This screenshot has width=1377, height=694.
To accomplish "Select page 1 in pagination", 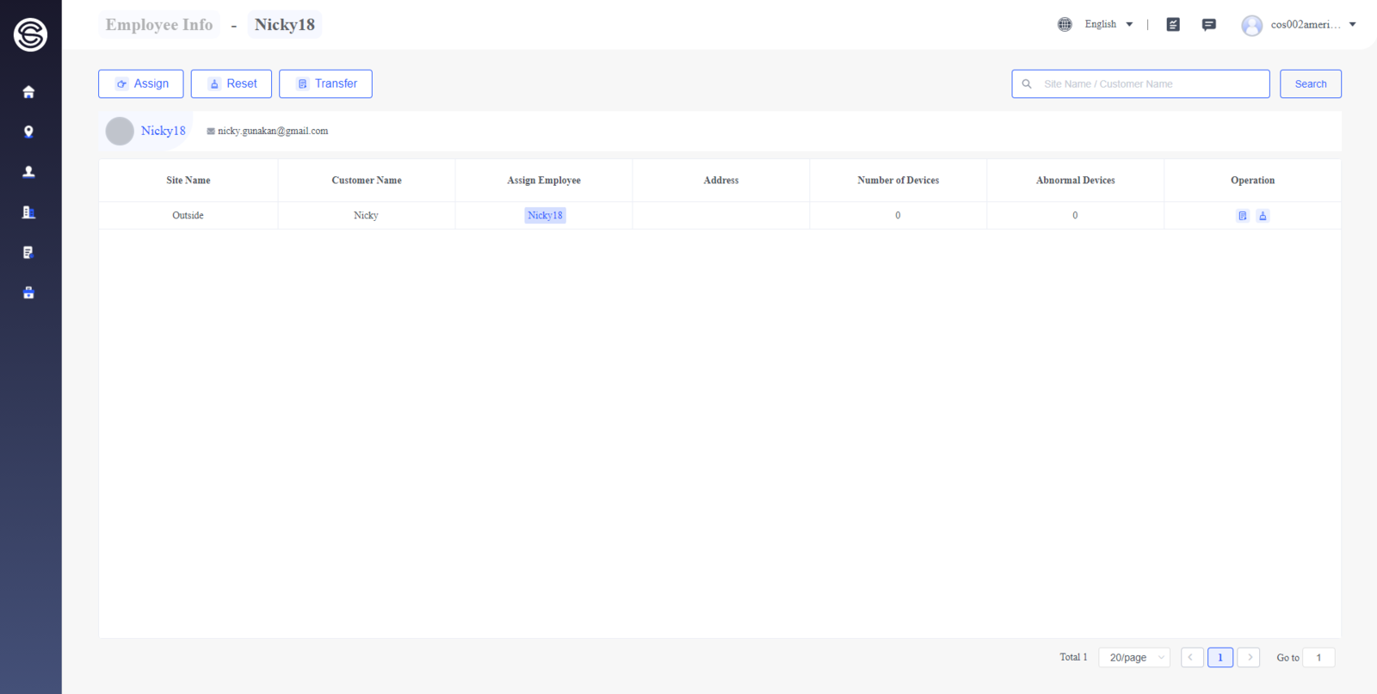I will click(1220, 658).
